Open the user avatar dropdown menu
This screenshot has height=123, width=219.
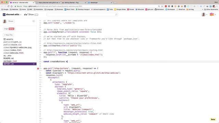point(205,14)
